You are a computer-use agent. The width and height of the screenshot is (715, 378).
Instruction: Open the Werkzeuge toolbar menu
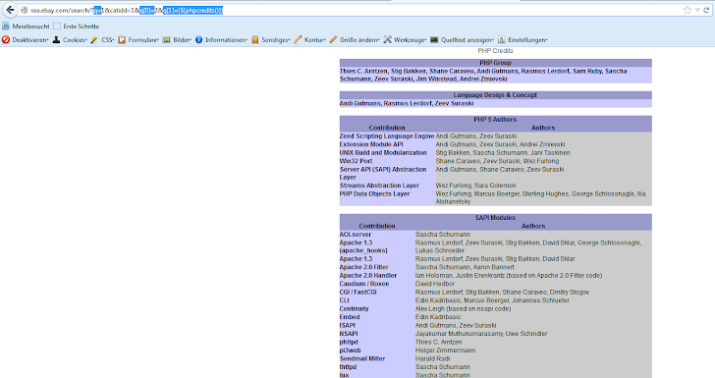(x=405, y=40)
